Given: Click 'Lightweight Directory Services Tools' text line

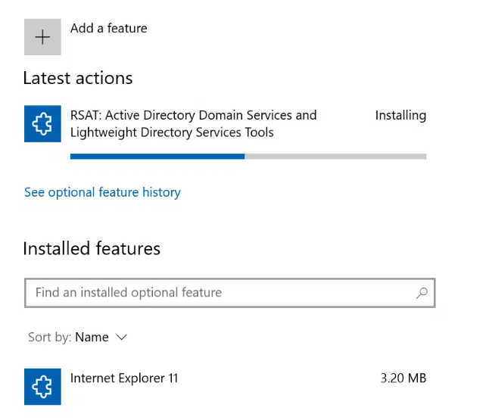Looking at the screenshot, I should pyautogui.click(x=172, y=132).
